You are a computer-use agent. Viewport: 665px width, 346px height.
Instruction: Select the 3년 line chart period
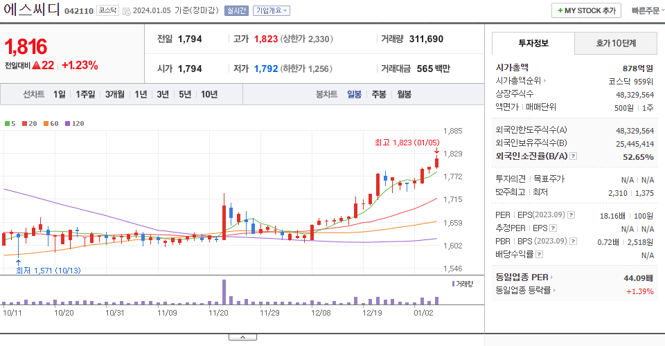163,94
